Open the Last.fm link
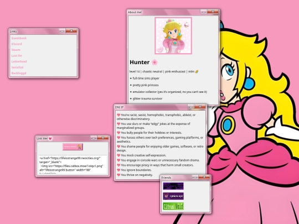 (17, 56)
